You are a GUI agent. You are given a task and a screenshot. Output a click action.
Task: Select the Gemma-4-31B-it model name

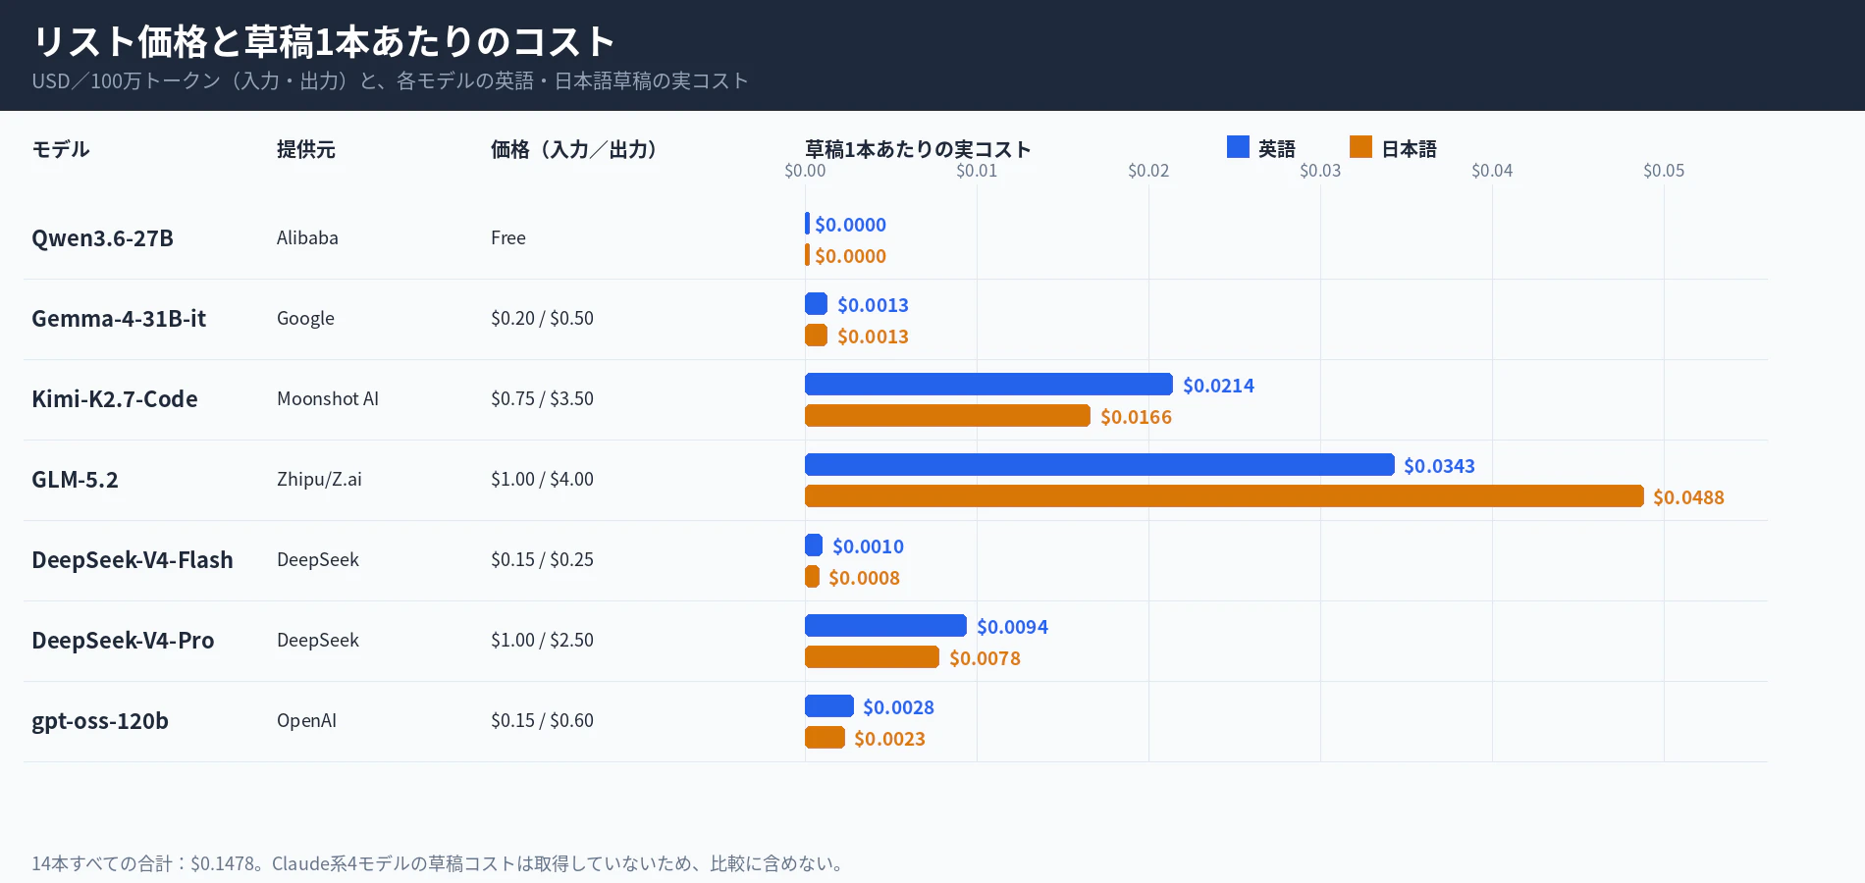pyautogui.click(x=119, y=319)
